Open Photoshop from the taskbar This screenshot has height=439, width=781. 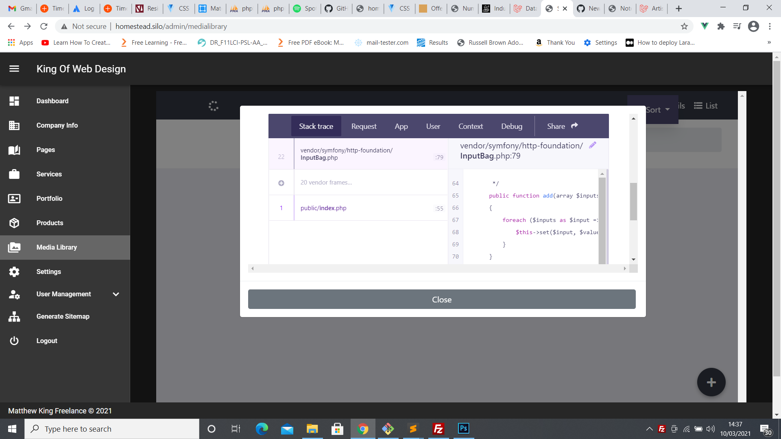[x=463, y=428]
